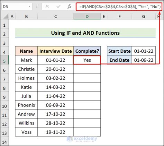Click the 'Katie' name cell

[x=26, y=87]
